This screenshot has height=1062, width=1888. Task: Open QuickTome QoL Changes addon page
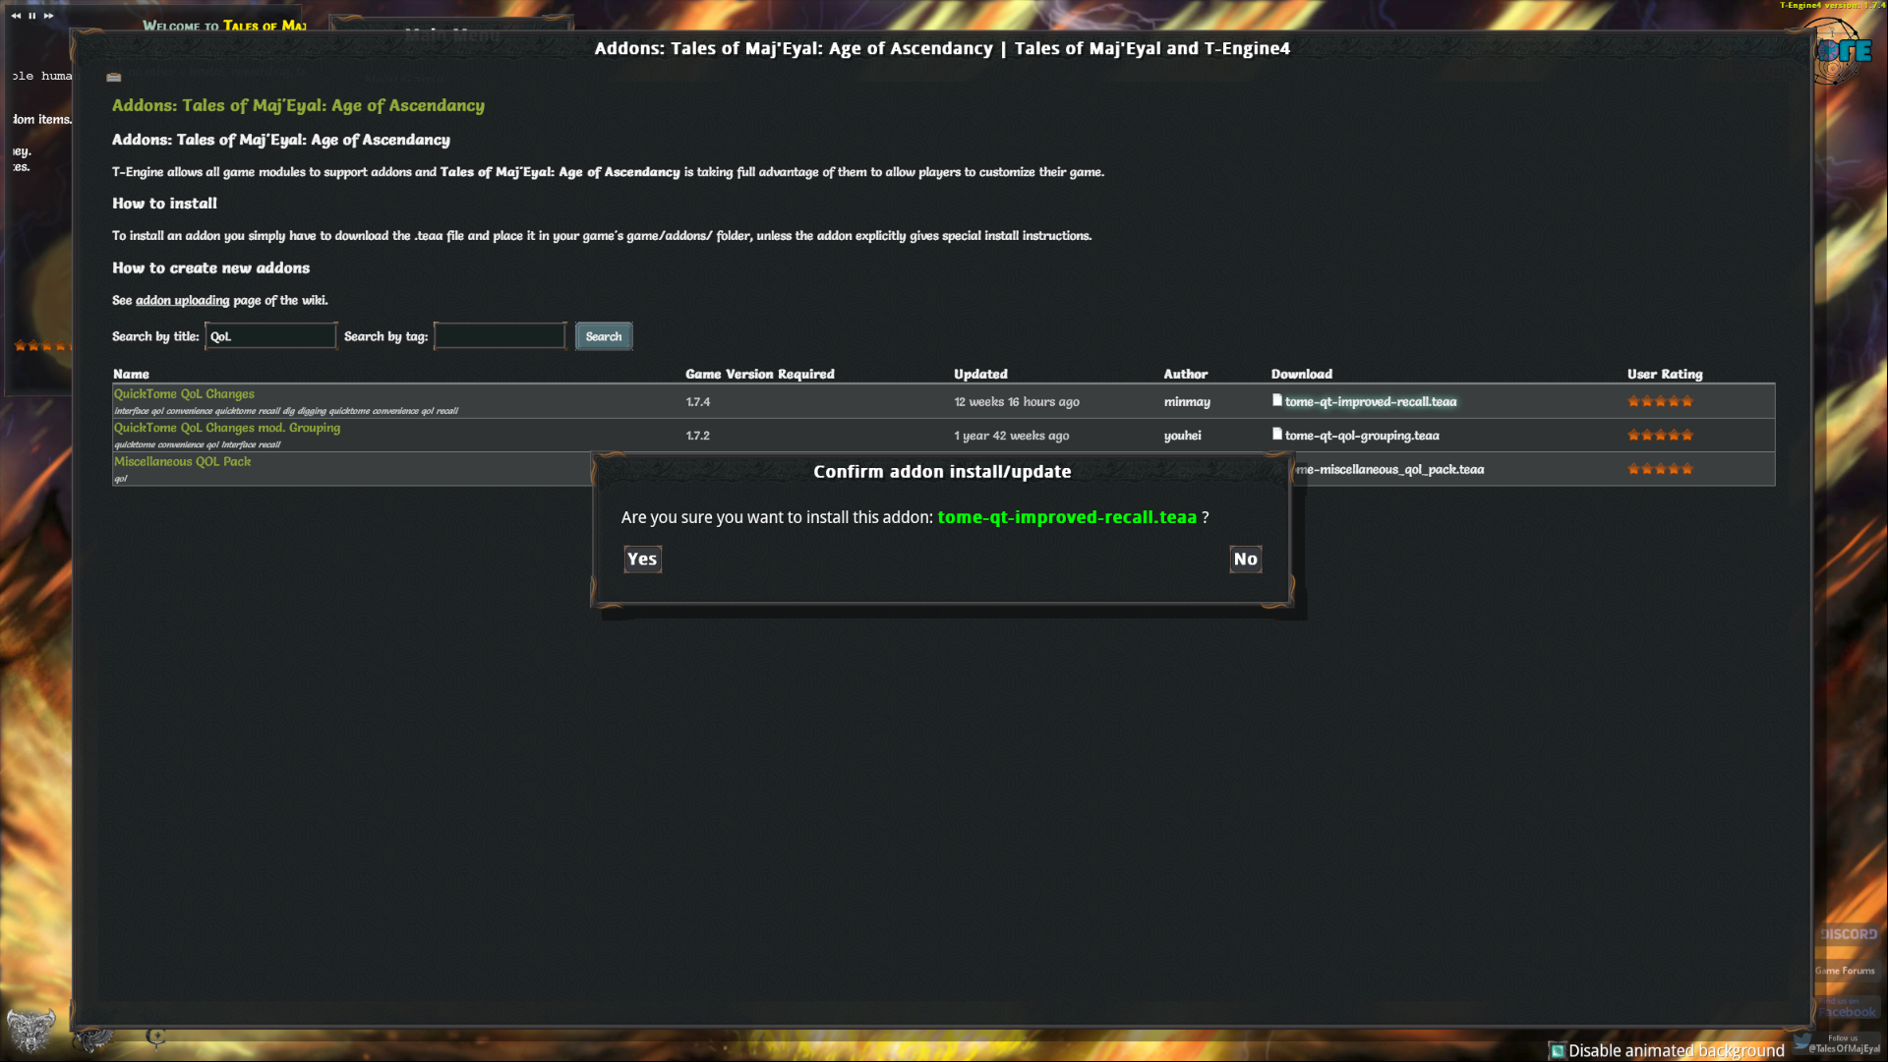(x=184, y=393)
